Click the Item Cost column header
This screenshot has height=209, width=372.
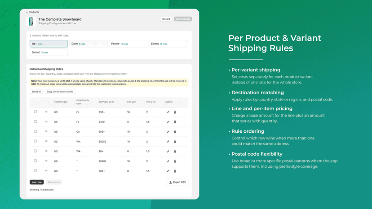151,102
